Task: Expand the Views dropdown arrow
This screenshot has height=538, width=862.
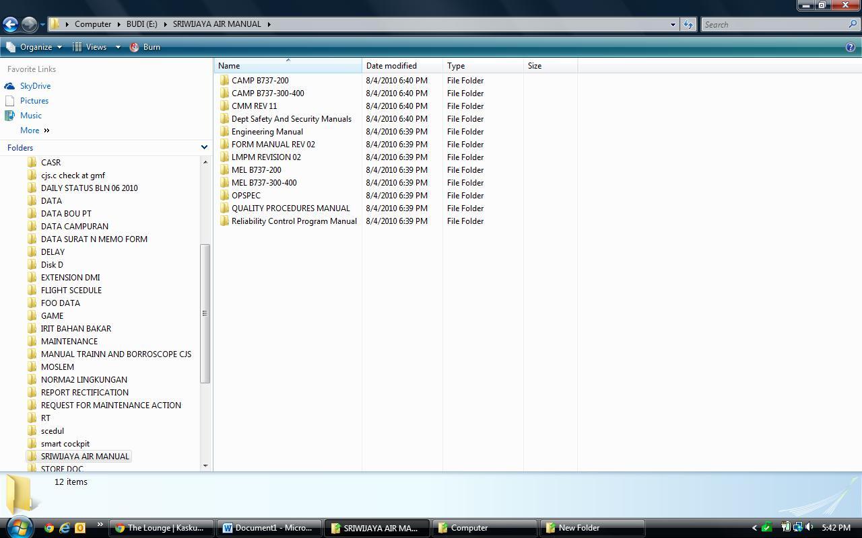Action: [x=117, y=47]
